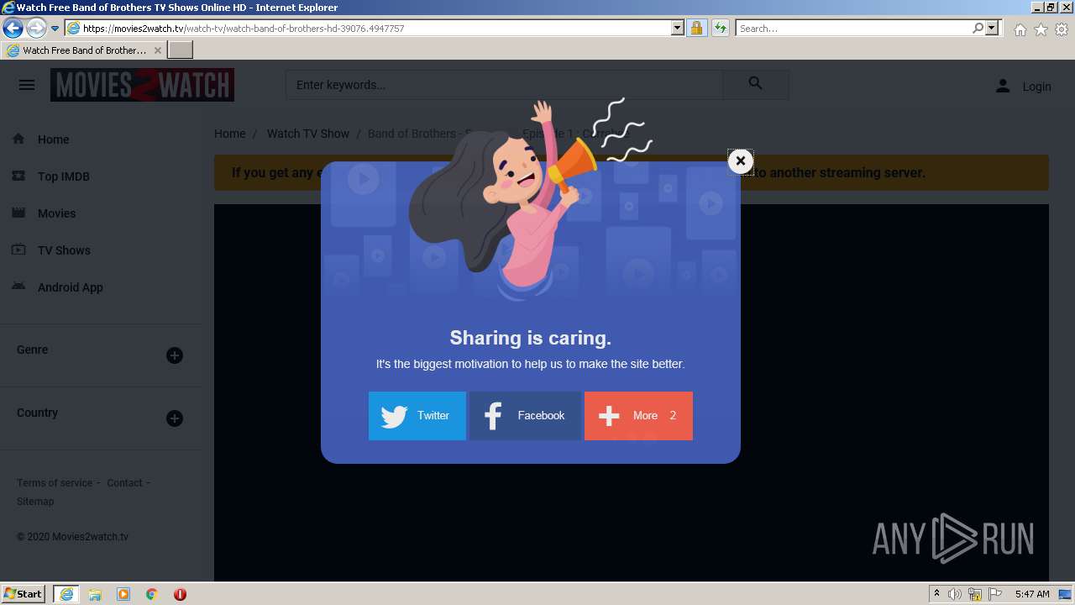Click the browser Home icon
The height and width of the screenshot is (605, 1075).
(x=1020, y=29)
